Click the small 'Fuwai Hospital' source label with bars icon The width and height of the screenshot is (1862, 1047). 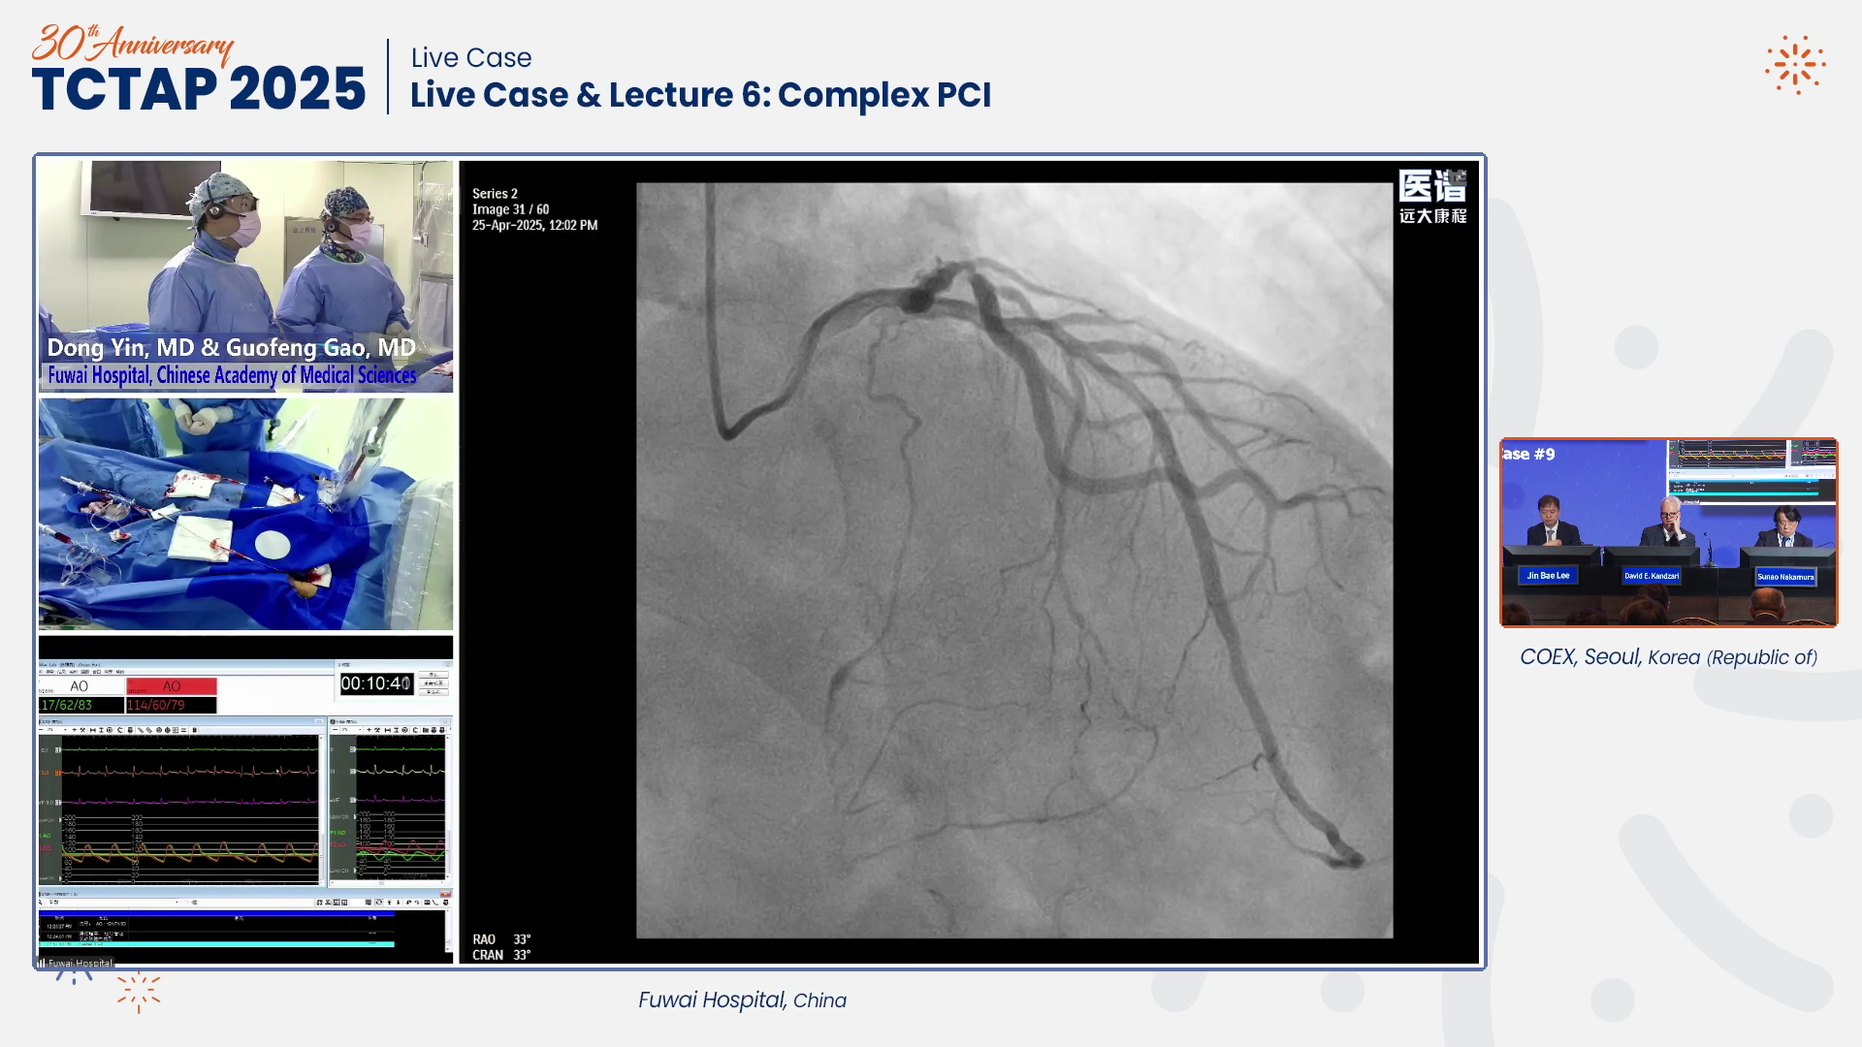pos(75,963)
